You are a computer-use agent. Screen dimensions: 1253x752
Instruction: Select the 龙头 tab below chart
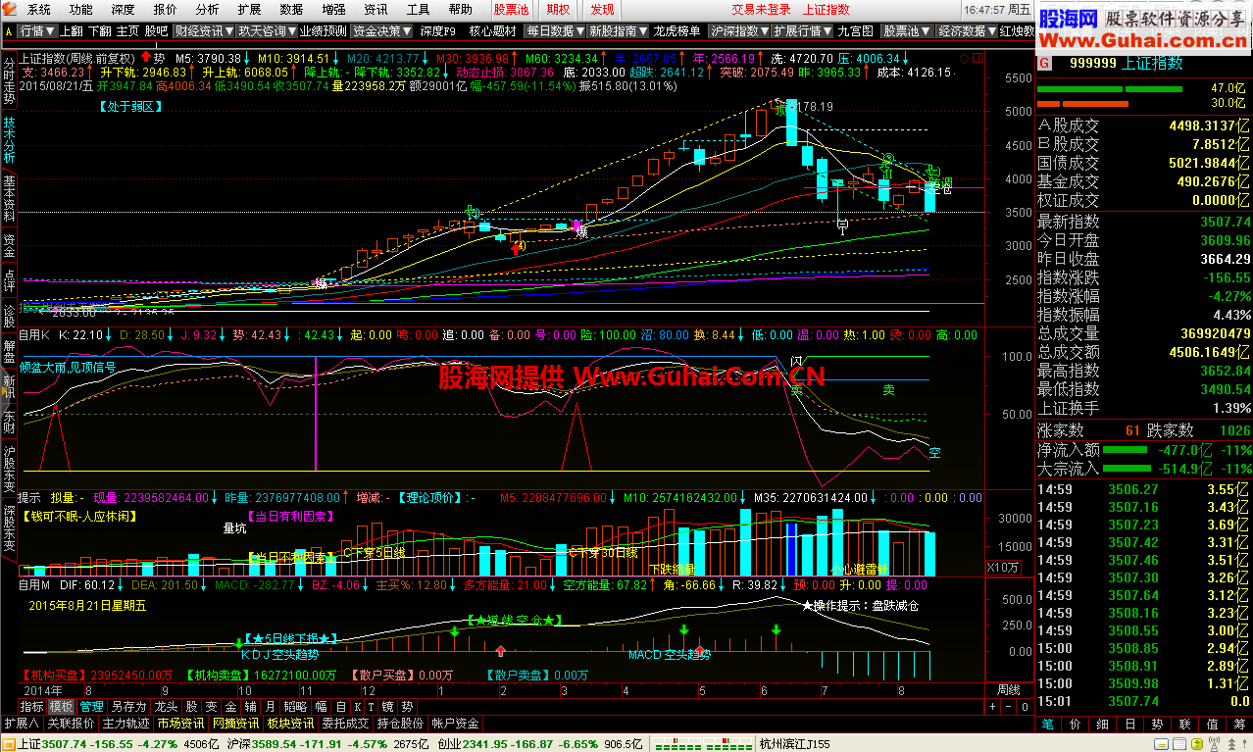pyautogui.click(x=166, y=706)
